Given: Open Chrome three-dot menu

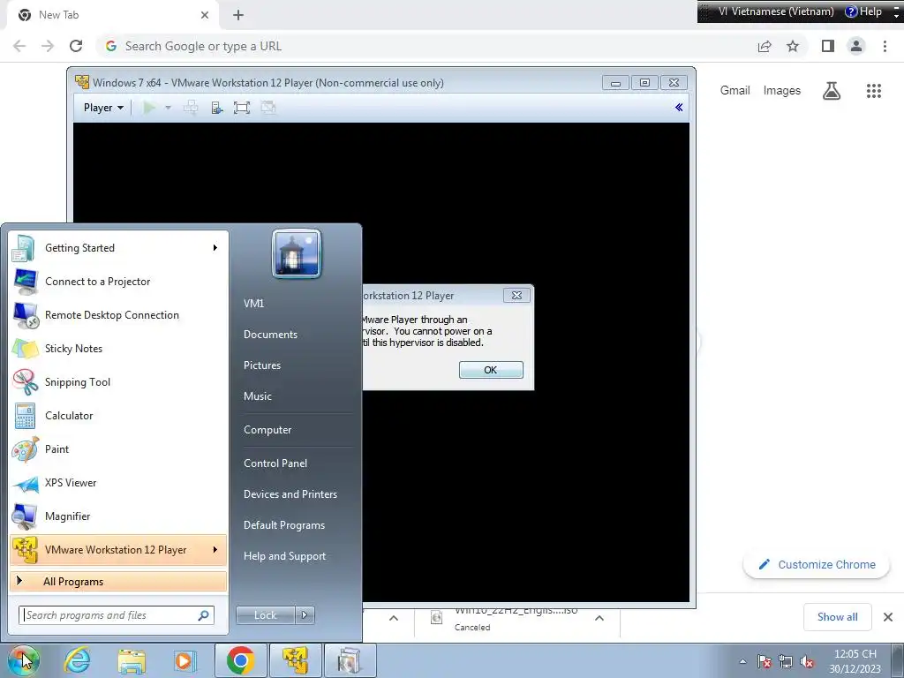Looking at the screenshot, I should click(885, 46).
